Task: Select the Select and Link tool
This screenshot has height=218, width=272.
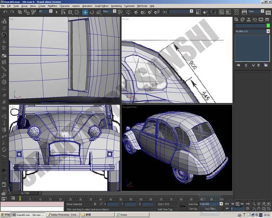Action: click(20, 12)
